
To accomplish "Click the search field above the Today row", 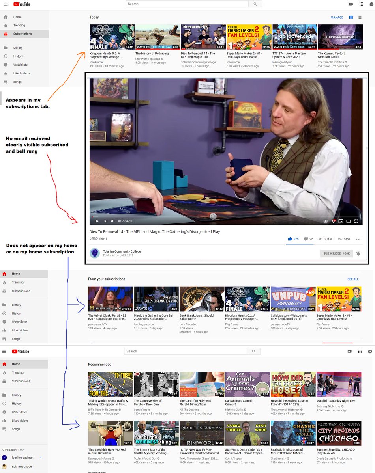I will tap(187, 4).
